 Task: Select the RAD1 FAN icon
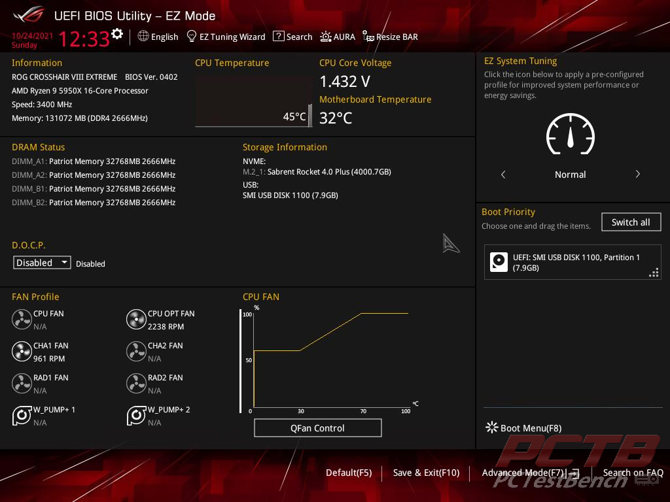pos(22,384)
